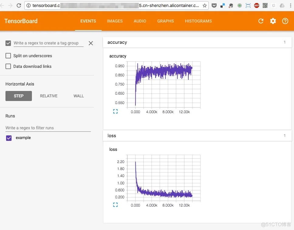Select STEP horizontal axis
The image size is (294, 230).
point(19,96)
